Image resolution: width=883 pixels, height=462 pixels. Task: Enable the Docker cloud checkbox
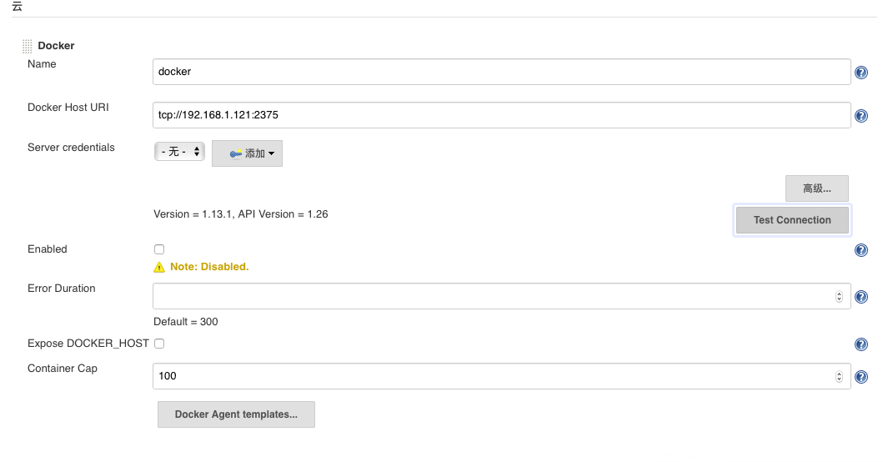(159, 249)
